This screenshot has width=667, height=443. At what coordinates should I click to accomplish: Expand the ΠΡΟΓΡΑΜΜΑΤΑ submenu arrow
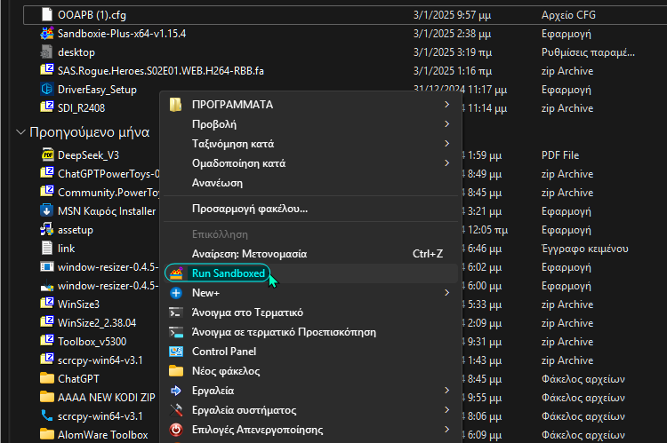point(446,104)
